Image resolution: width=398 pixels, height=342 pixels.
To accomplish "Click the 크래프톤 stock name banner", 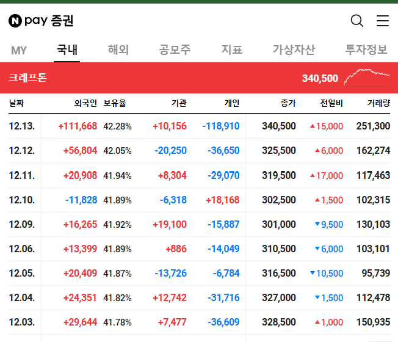I will click(x=27, y=78).
